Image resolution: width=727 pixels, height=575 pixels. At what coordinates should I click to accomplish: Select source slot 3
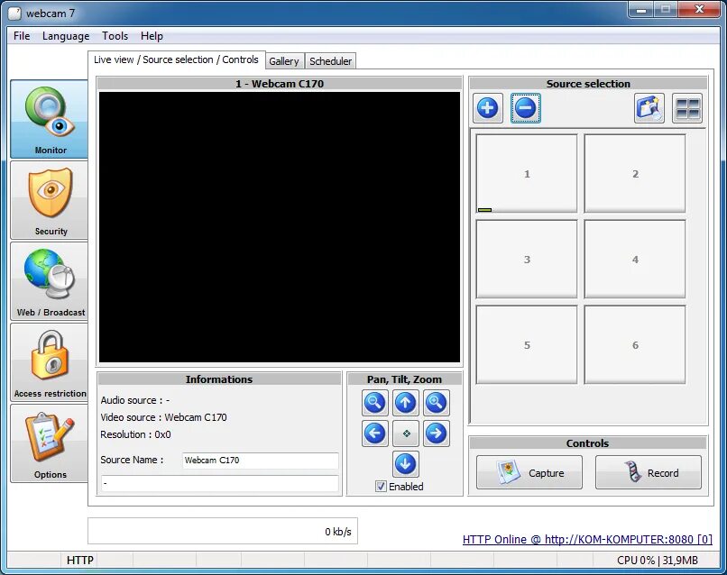[527, 260]
